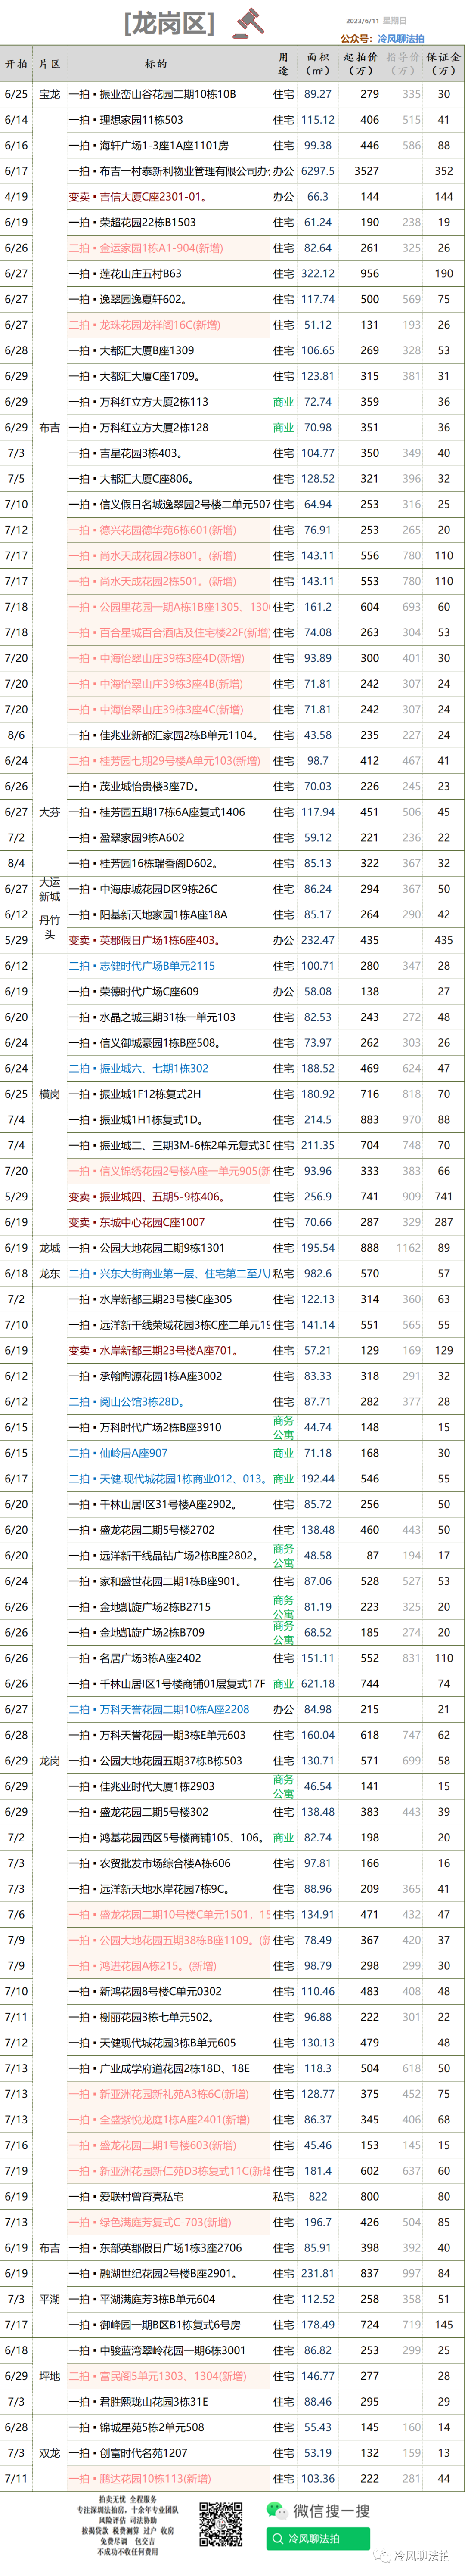Click row 东城中心花园C座1007
Viewport: 465px width, 2576px height.
pyautogui.click(x=232, y=1222)
